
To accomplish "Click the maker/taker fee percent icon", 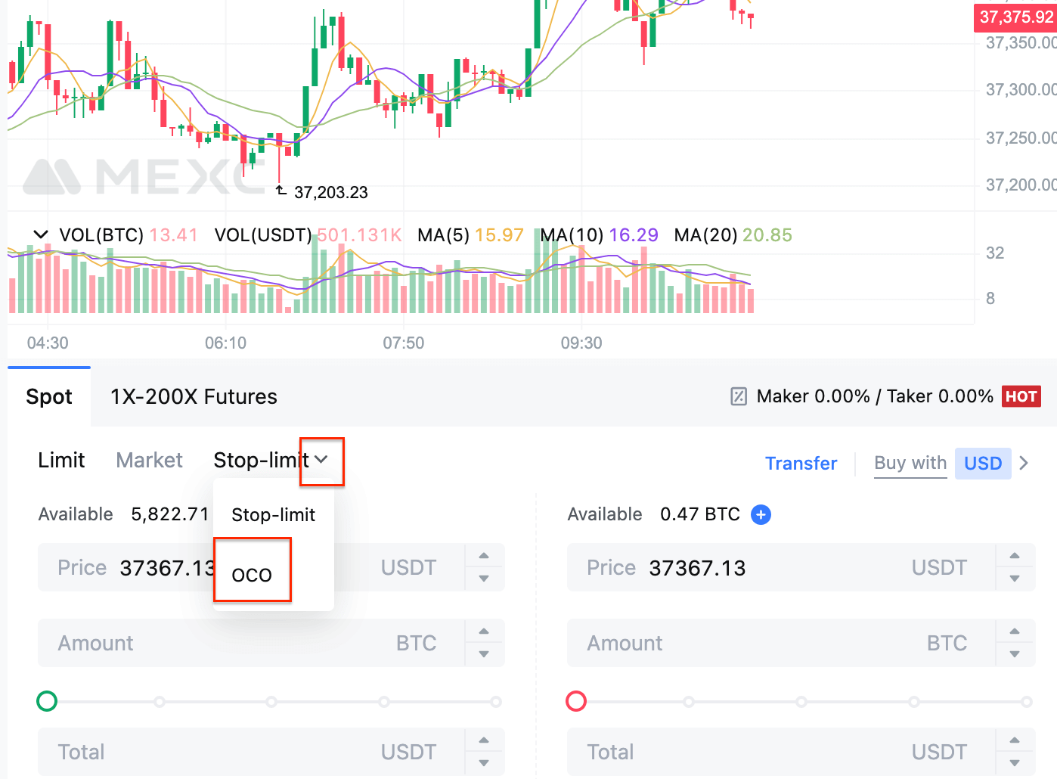I will [739, 396].
